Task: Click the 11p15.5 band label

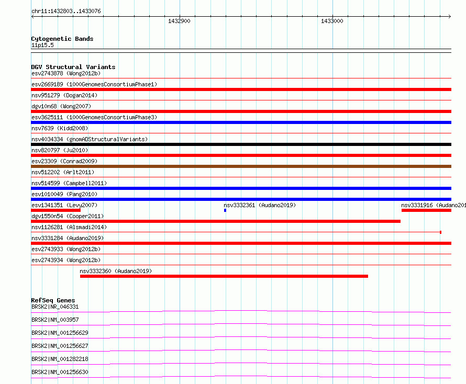Action: click(x=42, y=45)
